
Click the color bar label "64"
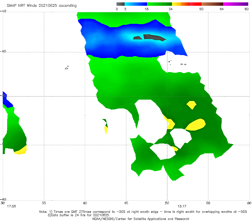point(222,9)
